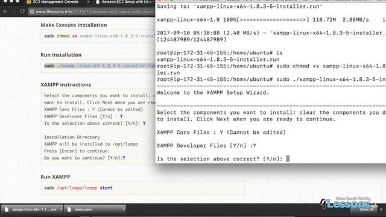
Task: Click 'Installation Directory' text on webpage
Action: point(72,137)
